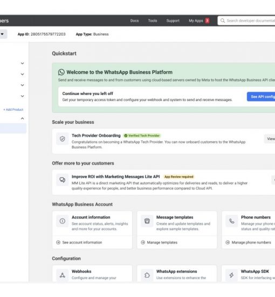This screenshot has height=297, width=275.
Task: Click the See API configuration button
Action: coord(261,97)
